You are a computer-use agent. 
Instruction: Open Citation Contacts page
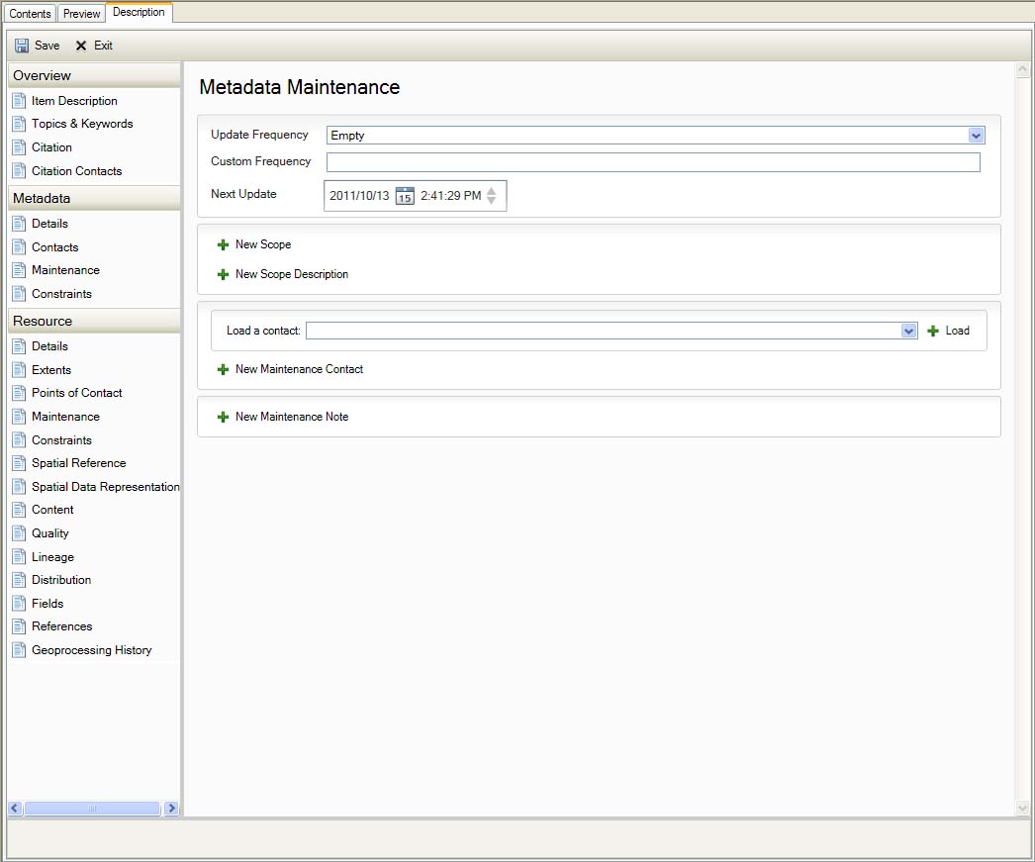pyautogui.click(x=76, y=171)
